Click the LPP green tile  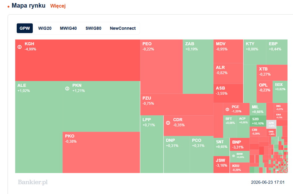coord(152,144)
